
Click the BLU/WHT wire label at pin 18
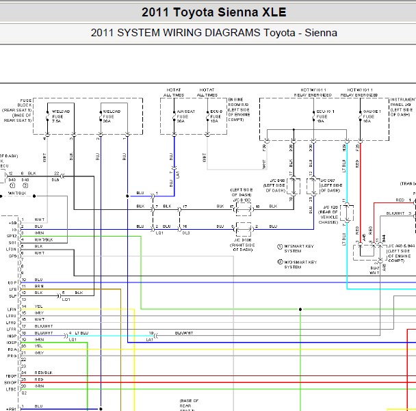[x=44, y=333]
